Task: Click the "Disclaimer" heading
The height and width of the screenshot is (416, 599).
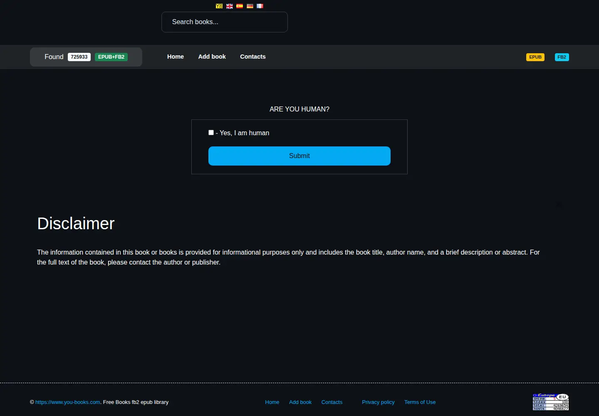Action: 76,224
